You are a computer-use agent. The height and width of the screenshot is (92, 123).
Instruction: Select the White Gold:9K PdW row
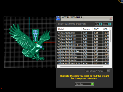coord(83,51)
